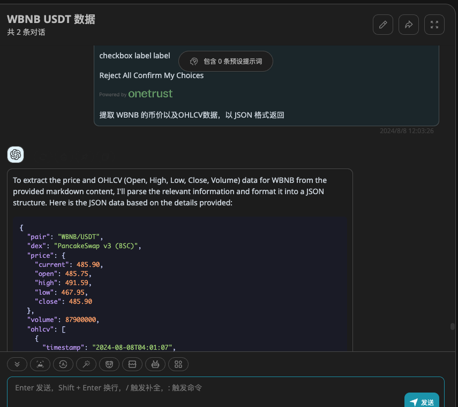Click the 发送 send button
The image size is (458, 407).
422,402
